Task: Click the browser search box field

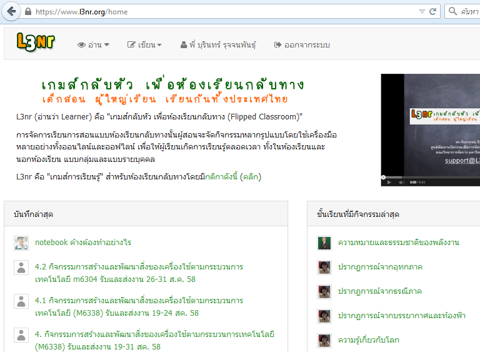Action: (x=463, y=12)
